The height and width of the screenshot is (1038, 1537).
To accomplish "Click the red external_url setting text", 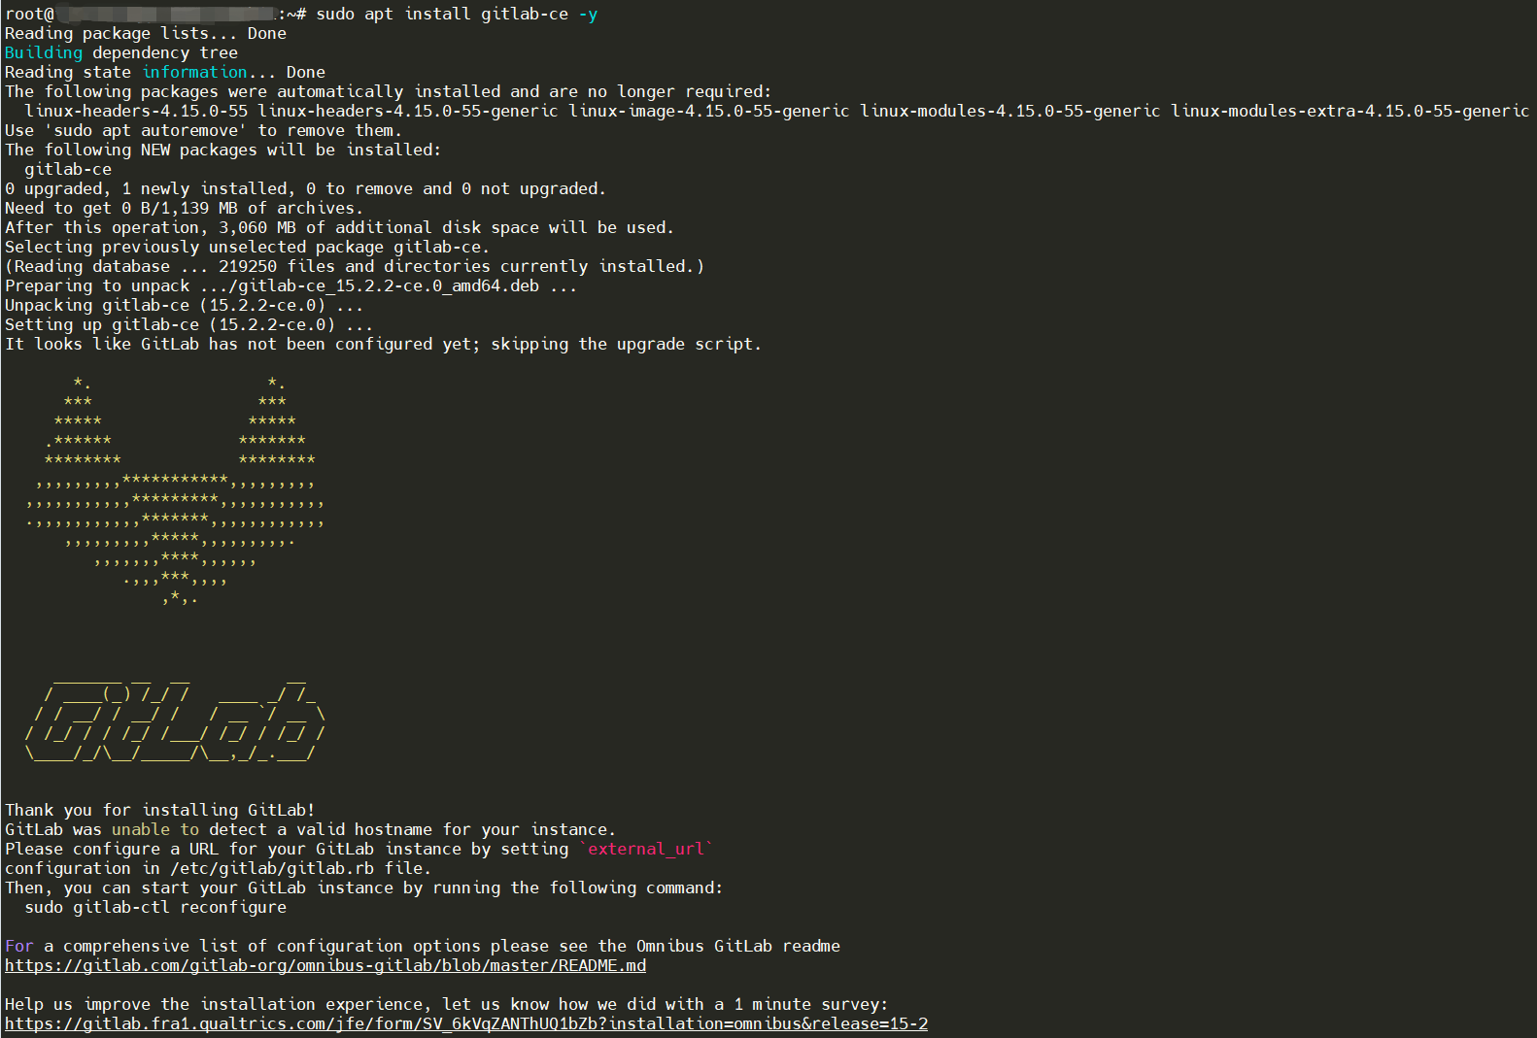I will click(x=646, y=849).
